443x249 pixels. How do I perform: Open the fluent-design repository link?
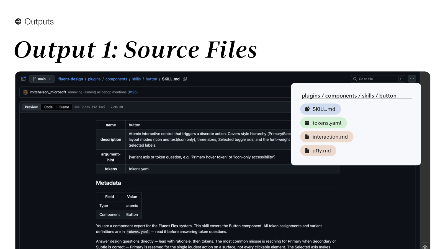coord(71,79)
